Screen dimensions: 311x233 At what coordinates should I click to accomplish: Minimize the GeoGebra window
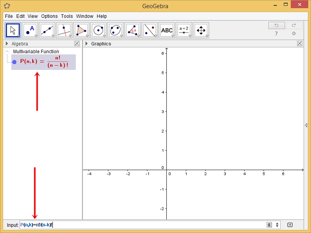(x=275, y=5)
